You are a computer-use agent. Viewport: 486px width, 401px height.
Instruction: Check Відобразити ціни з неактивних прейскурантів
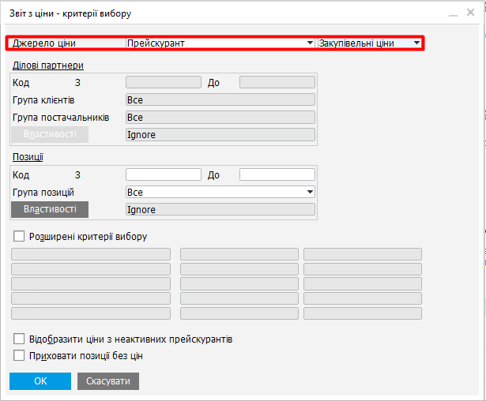point(20,339)
